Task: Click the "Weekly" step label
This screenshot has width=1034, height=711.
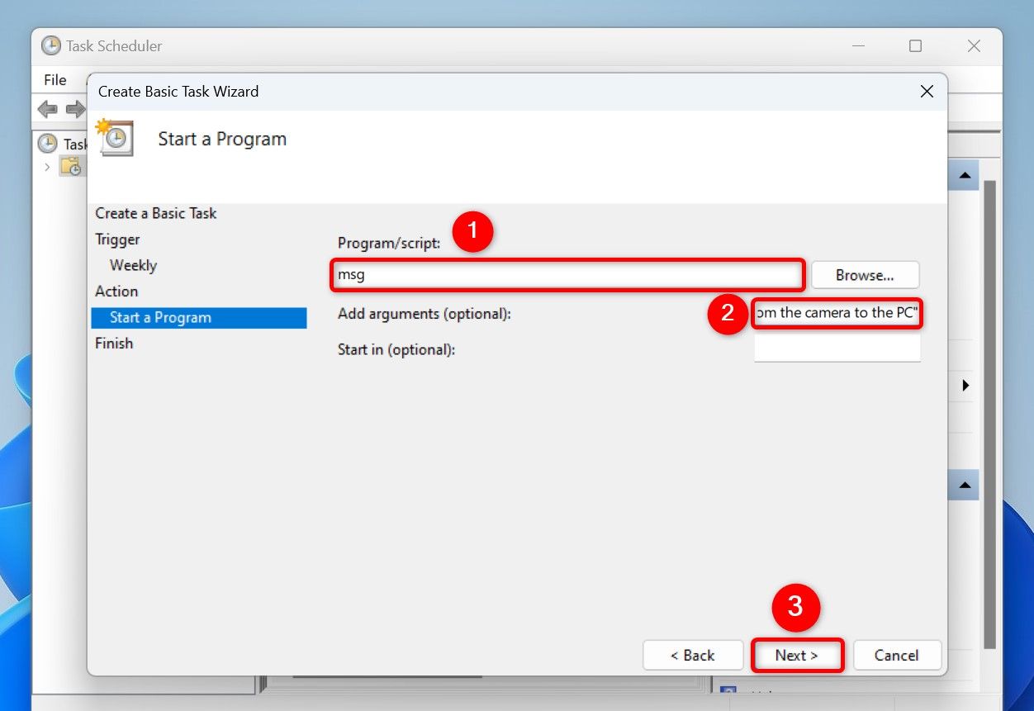Action: coord(133,265)
